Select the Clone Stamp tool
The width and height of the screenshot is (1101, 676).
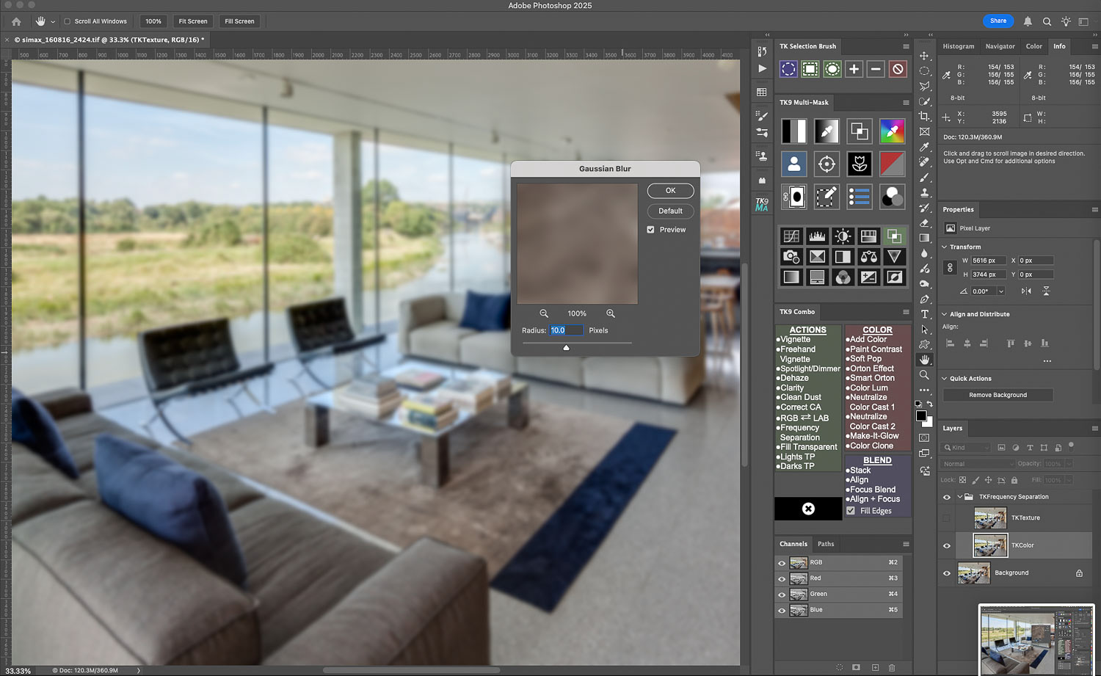(924, 192)
